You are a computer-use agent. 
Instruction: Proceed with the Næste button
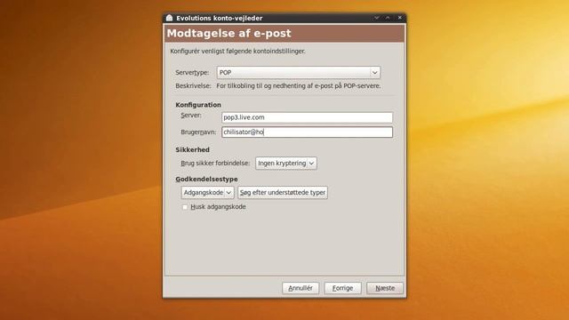coord(385,288)
